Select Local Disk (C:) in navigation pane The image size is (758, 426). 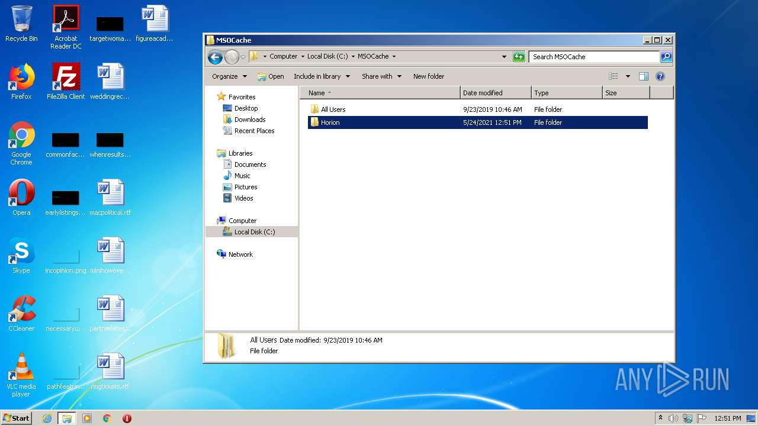point(255,232)
